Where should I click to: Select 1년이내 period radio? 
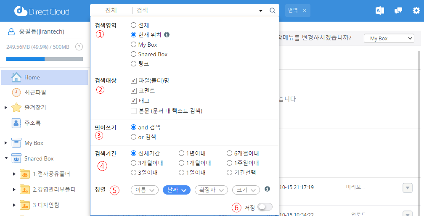[181, 153]
